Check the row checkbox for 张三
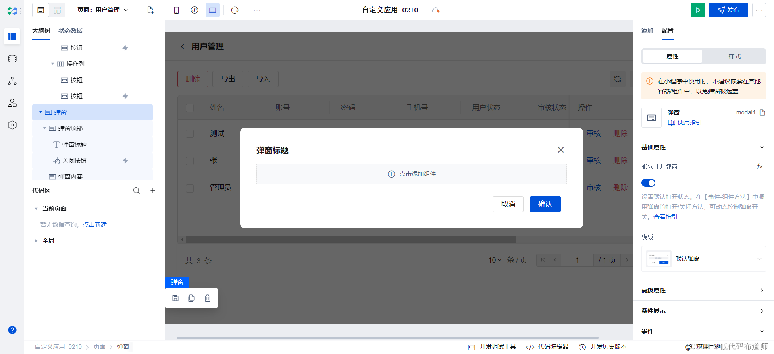This screenshot has width=774, height=354. pyautogui.click(x=190, y=161)
